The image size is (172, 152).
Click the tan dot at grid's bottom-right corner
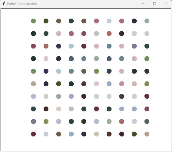(x=147, y=134)
